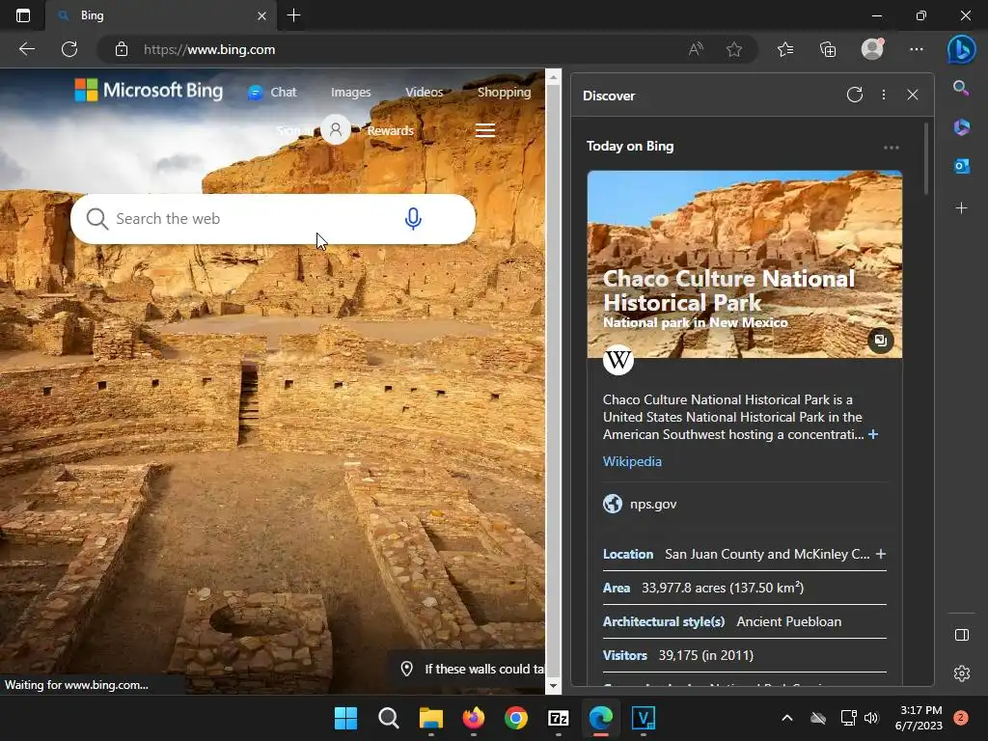Open the notification center badge
Screen dimensions: 988x741
click(961, 718)
